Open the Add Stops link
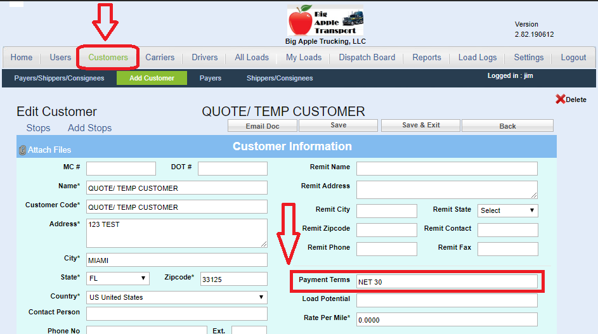Viewport: 598px width, 334px height. point(89,128)
